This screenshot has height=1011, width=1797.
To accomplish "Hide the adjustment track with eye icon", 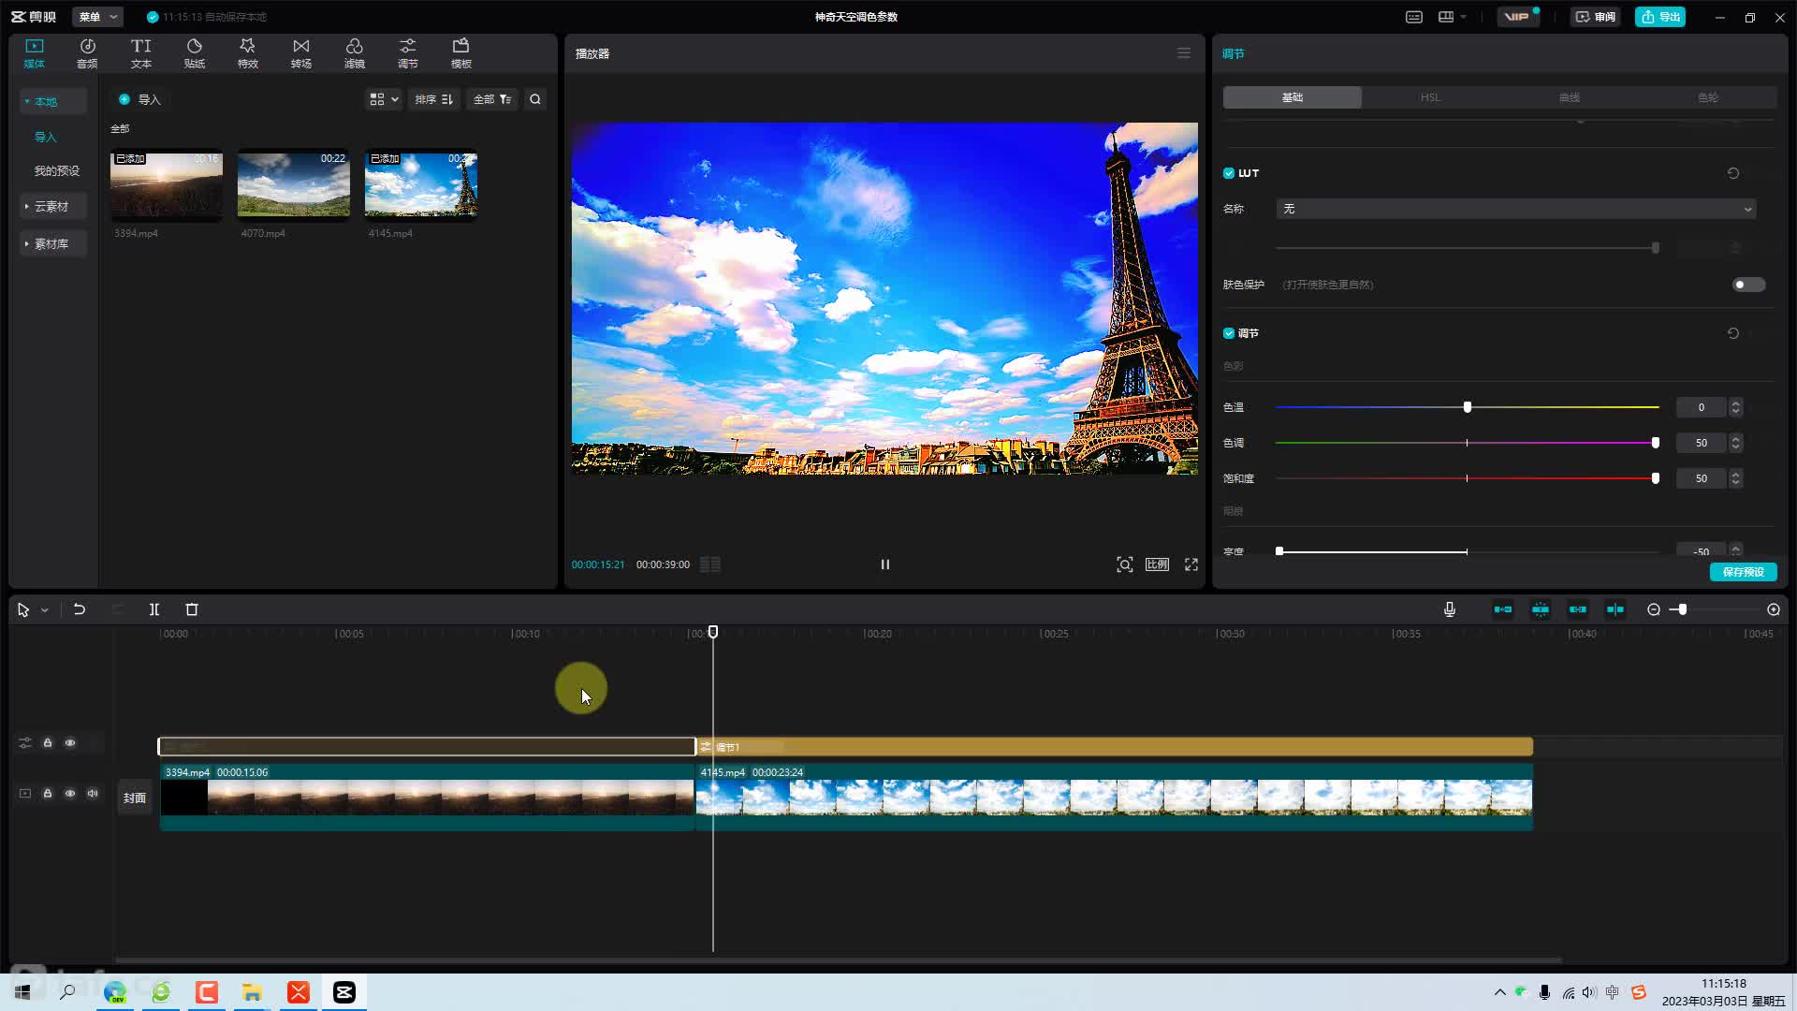I will click(70, 742).
